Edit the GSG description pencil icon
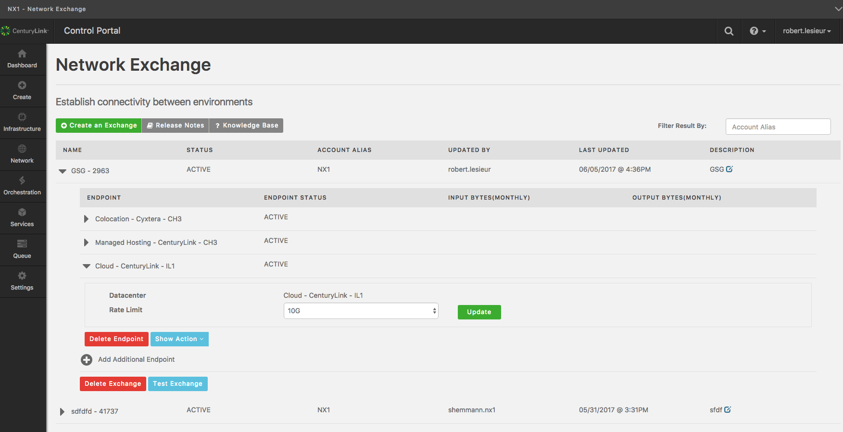Viewport: 843px width, 432px height. click(729, 169)
